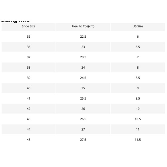Select shoe size 45 cell
Viewport: 167px width, 167px height.
(29, 140)
